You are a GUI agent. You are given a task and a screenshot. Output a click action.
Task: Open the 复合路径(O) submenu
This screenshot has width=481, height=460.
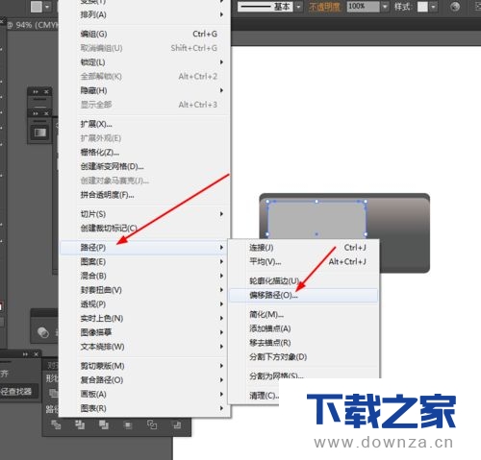[145, 380]
